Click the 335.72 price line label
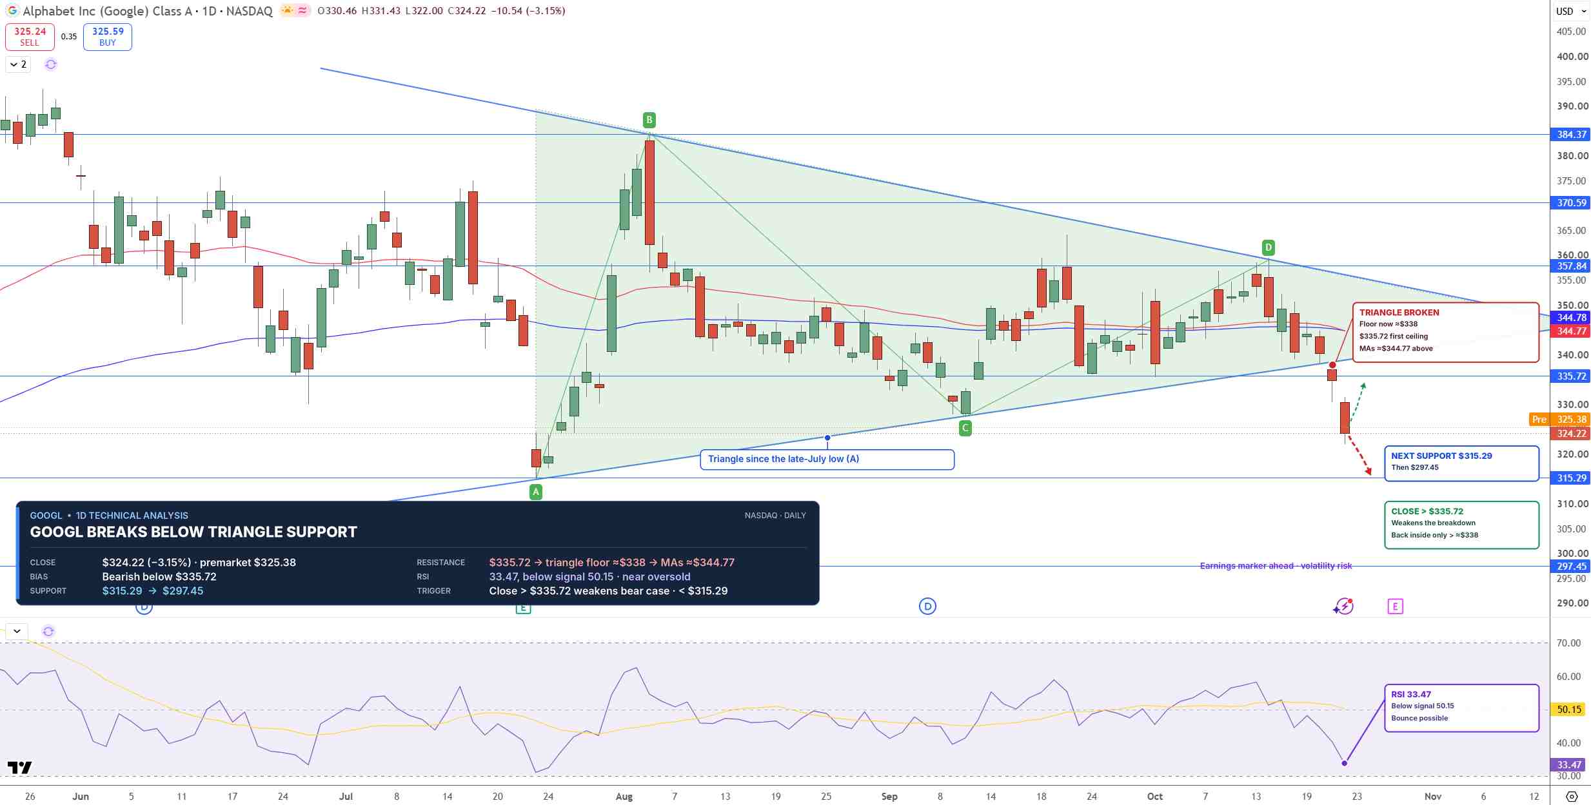Viewport: 1591px width, 805px height. [1570, 376]
